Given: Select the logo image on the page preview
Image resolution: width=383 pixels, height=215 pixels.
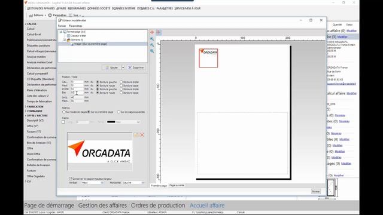Looking at the screenshot, I should coord(208,58).
